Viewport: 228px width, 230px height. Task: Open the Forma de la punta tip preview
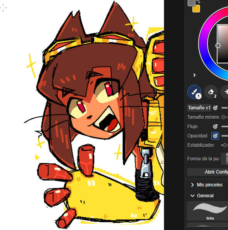225,159
